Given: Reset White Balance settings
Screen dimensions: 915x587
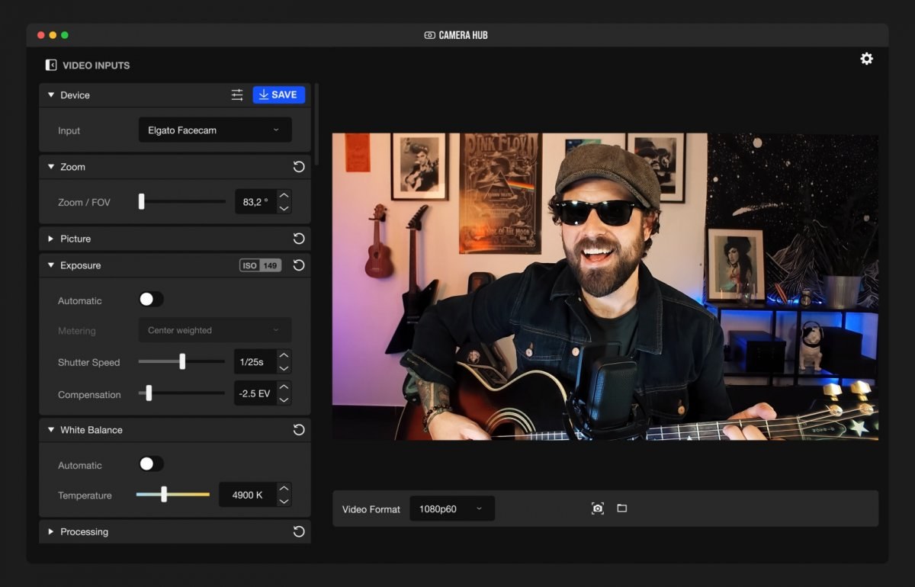Looking at the screenshot, I should click(299, 430).
